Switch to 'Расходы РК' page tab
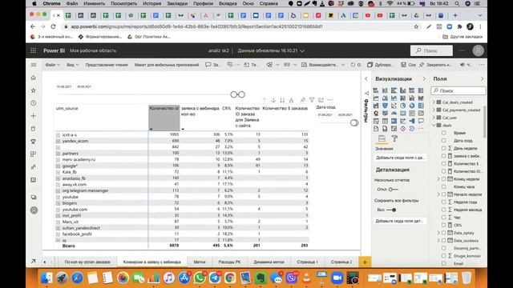The width and height of the screenshot is (513, 288). tap(229, 262)
